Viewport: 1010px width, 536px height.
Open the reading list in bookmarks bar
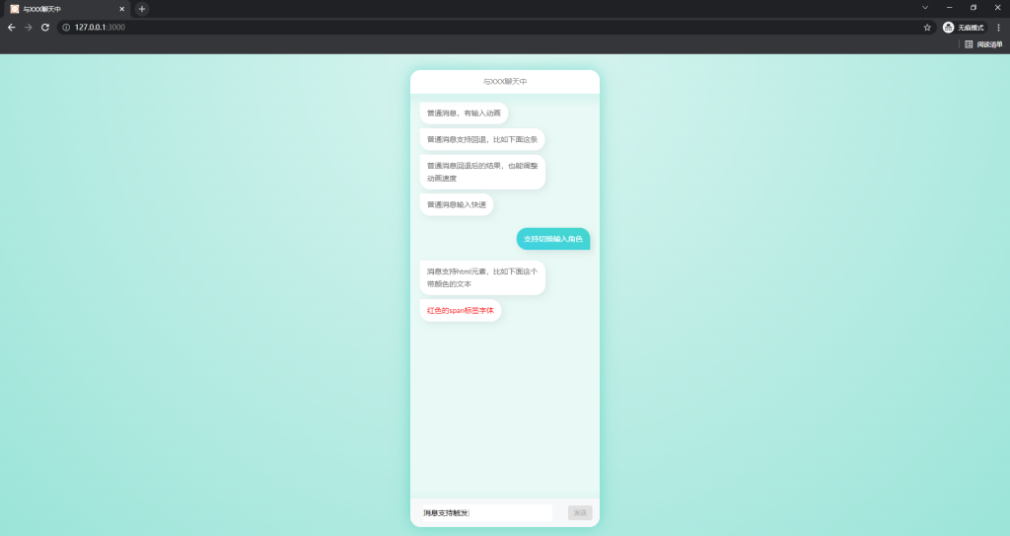tap(983, 44)
